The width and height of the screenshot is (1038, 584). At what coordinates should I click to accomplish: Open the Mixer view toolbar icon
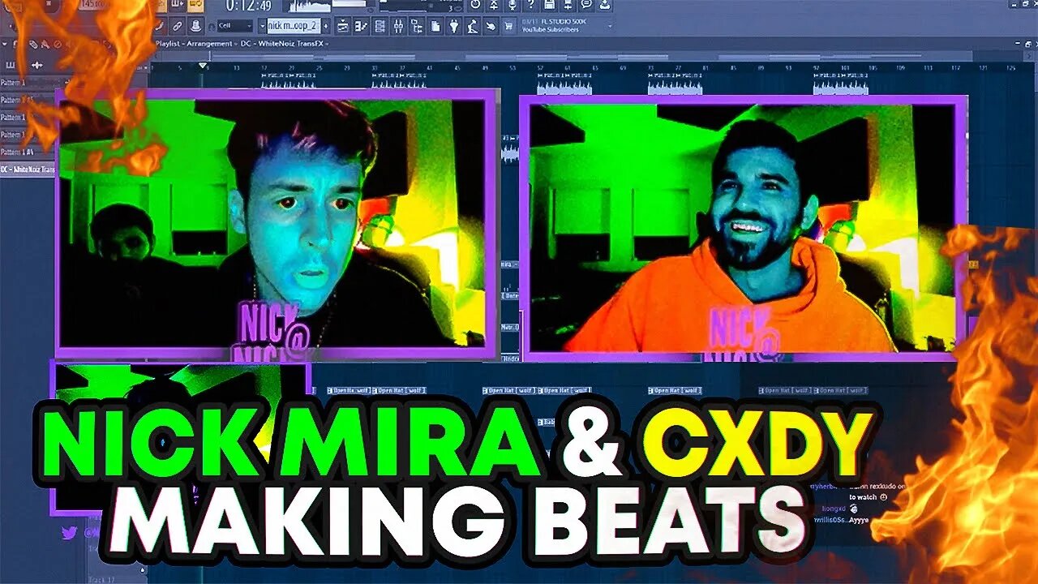point(399,26)
